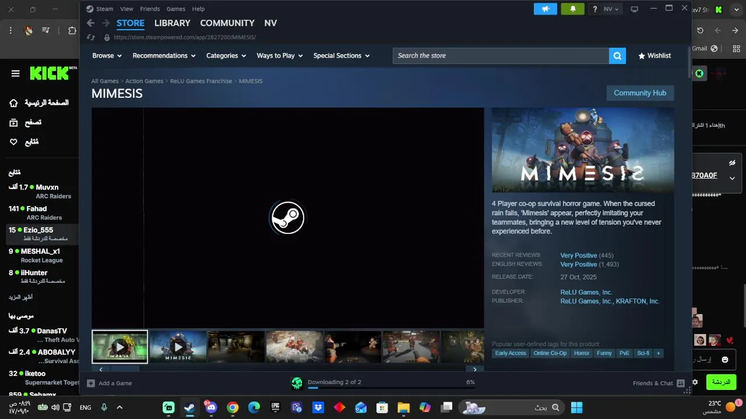Expand more tags with plus button
This screenshot has height=419, width=746.
coord(658,353)
